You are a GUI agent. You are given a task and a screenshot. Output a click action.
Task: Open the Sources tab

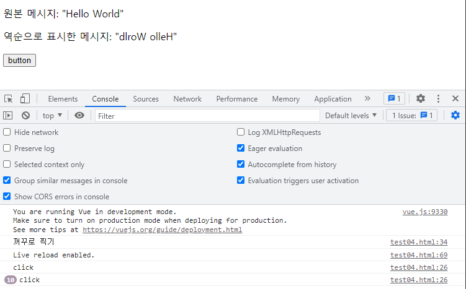coord(146,98)
